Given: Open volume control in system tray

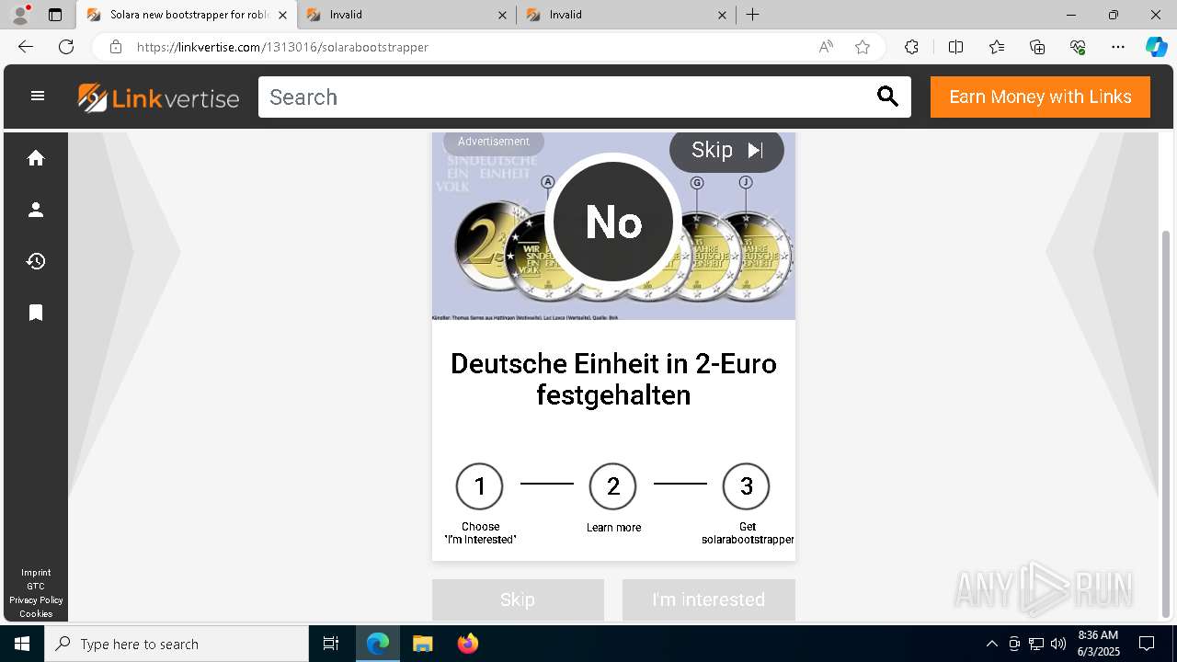Looking at the screenshot, I should 1058,644.
